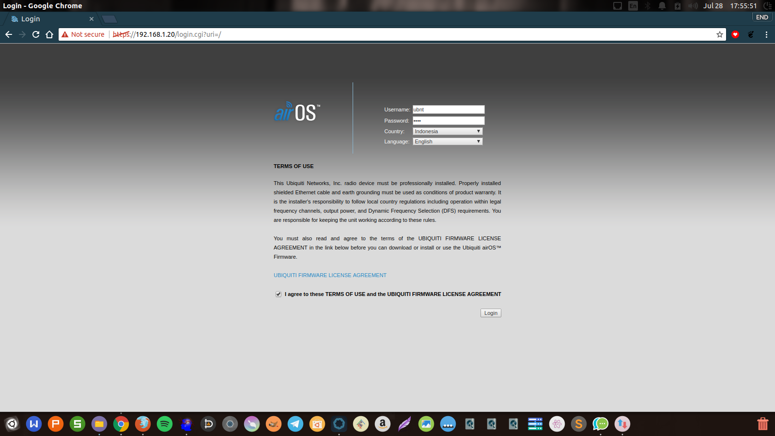775x436 pixels.
Task: Open the volume indicator in top panel
Action: (693, 6)
